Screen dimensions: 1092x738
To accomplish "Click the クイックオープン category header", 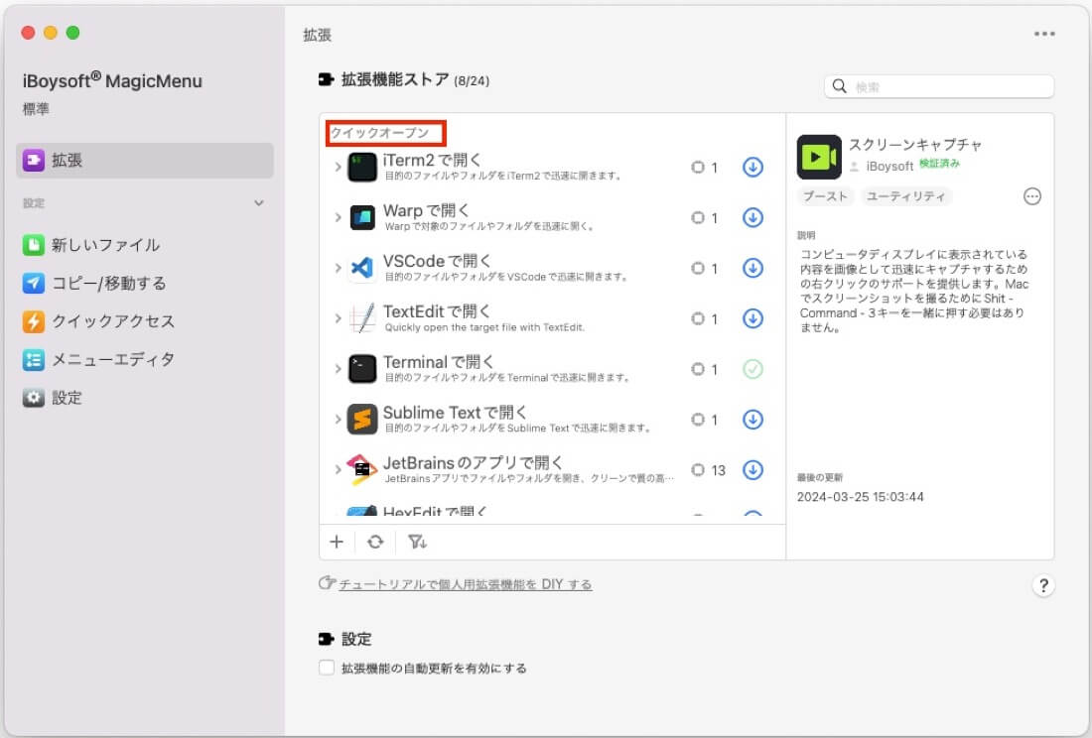I will click(x=379, y=133).
